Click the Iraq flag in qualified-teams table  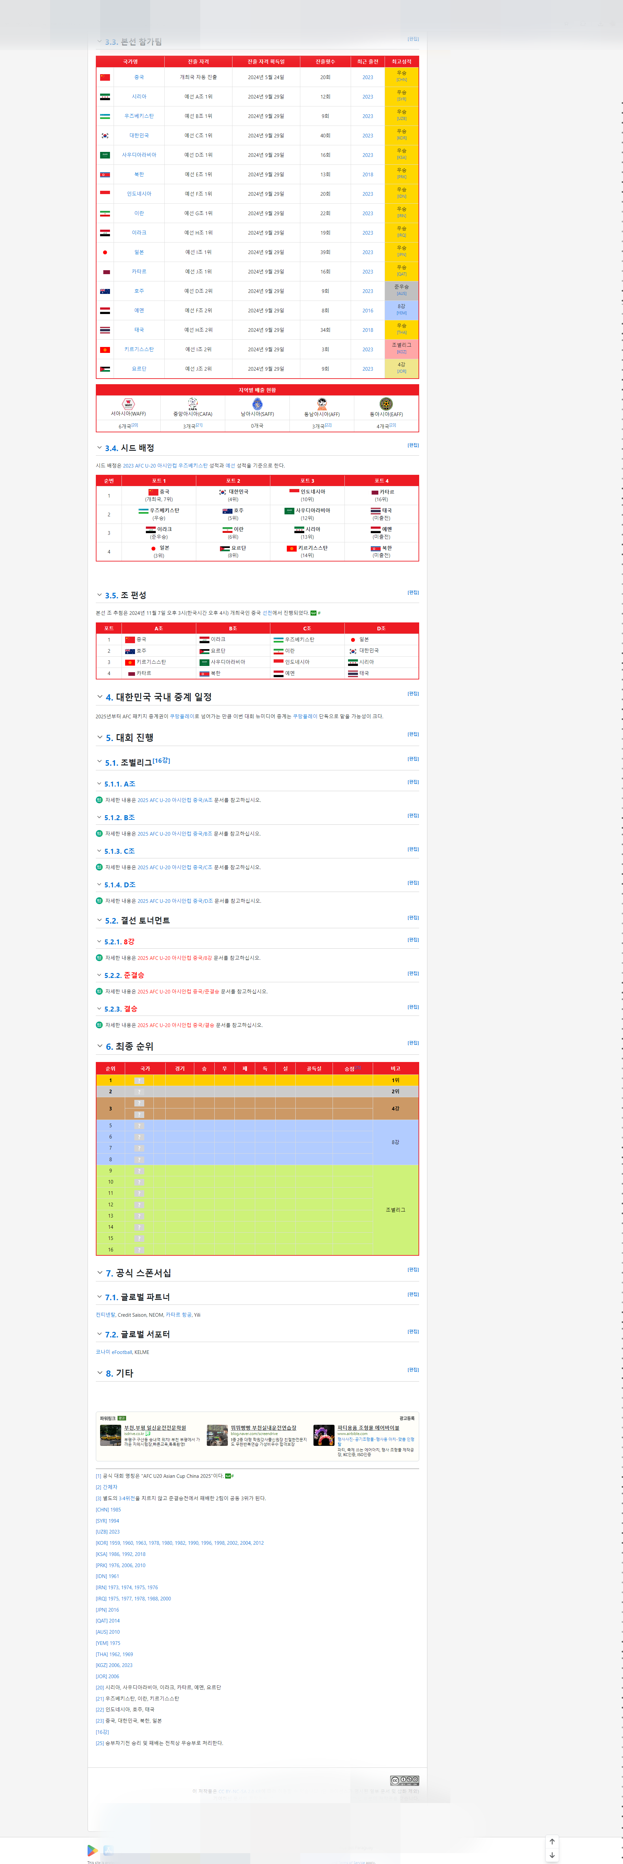[105, 233]
